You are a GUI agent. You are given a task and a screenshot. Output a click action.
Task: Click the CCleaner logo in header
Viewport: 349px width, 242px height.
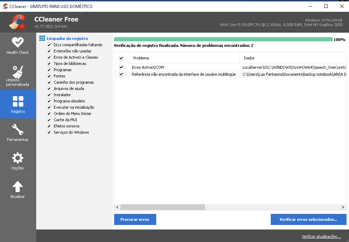click(x=17, y=22)
